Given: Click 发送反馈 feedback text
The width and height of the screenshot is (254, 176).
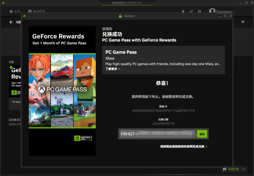Looking at the screenshot, I should (233, 169).
